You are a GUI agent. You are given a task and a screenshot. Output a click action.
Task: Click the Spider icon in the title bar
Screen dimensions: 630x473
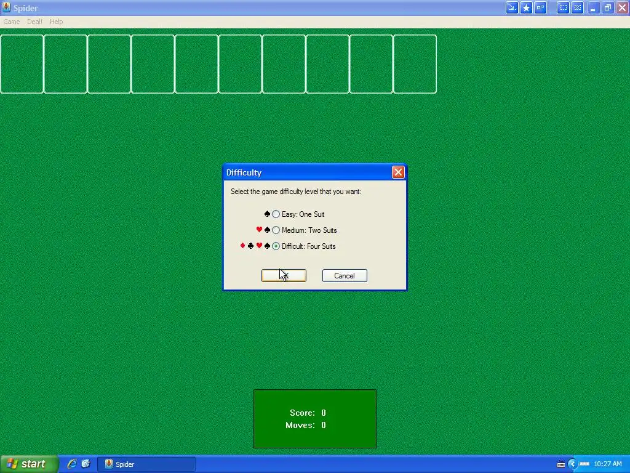6,7
